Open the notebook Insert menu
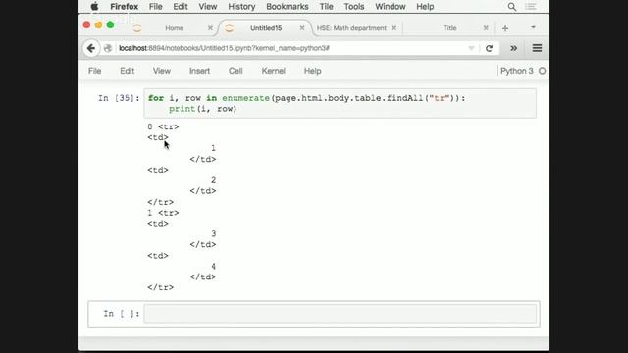The width and height of the screenshot is (628, 353). pyautogui.click(x=199, y=71)
